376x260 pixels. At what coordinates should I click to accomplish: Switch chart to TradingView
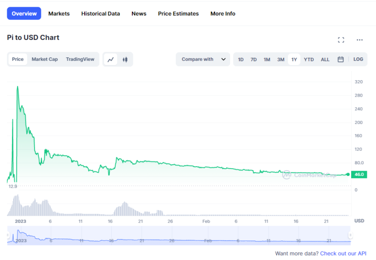(x=80, y=59)
